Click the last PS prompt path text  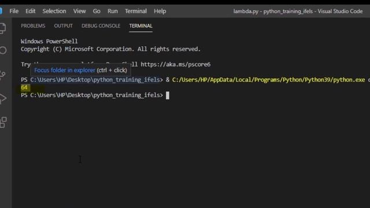[x=95, y=95]
